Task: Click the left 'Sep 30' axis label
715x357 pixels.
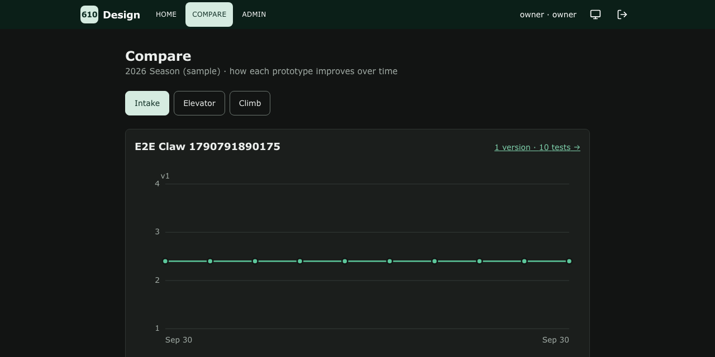Action: (x=179, y=340)
